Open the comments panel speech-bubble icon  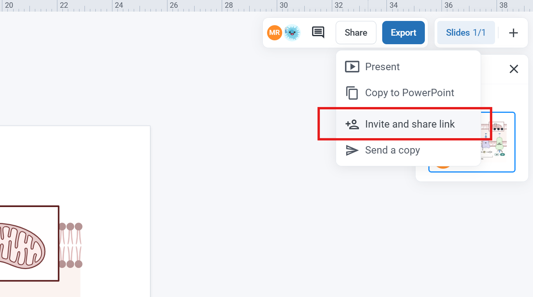pyautogui.click(x=318, y=33)
